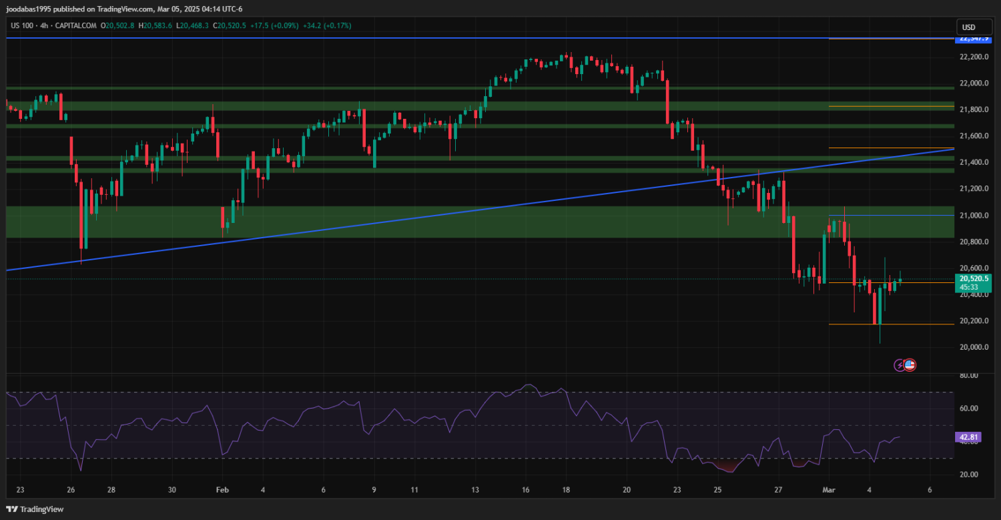Click the 22,000.0 price scale label

click(x=974, y=83)
